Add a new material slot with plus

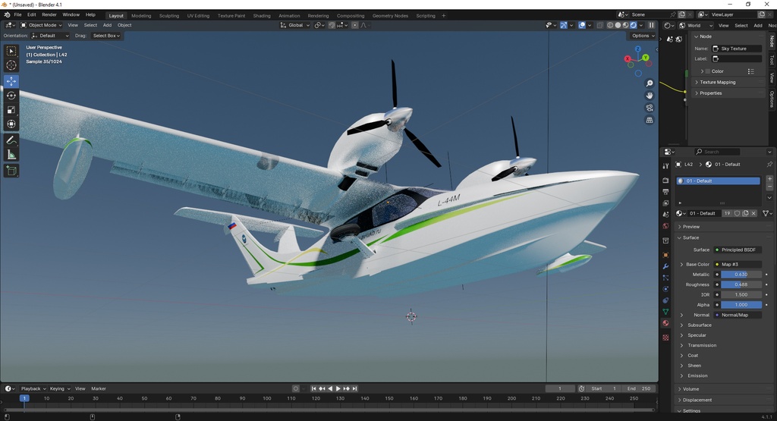pyautogui.click(x=769, y=178)
